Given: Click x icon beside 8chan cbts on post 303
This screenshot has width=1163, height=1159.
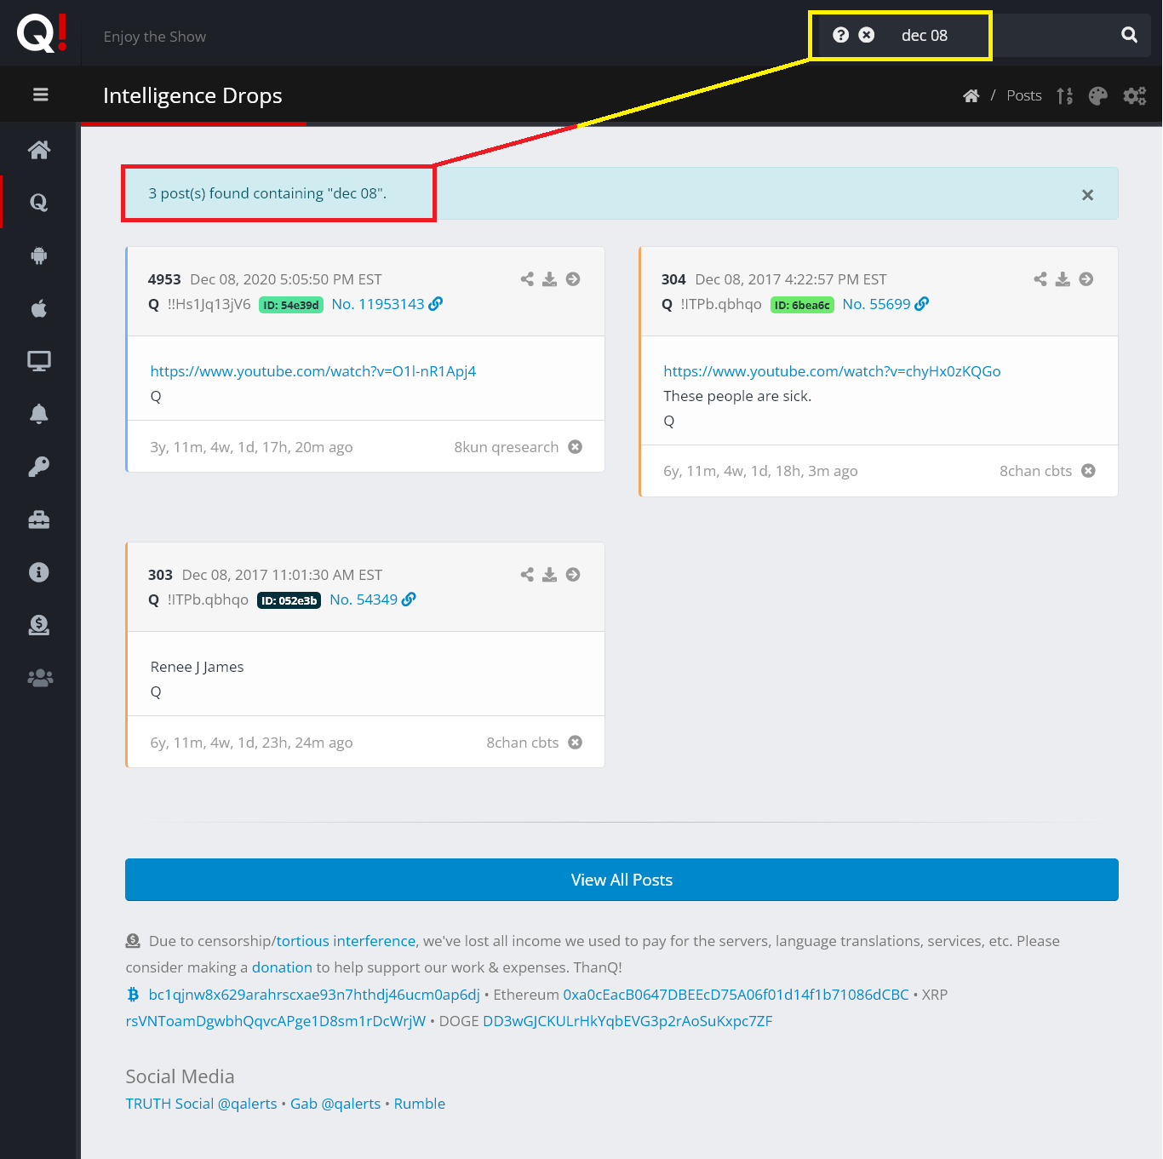Looking at the screenshot, I should [576, 743].
